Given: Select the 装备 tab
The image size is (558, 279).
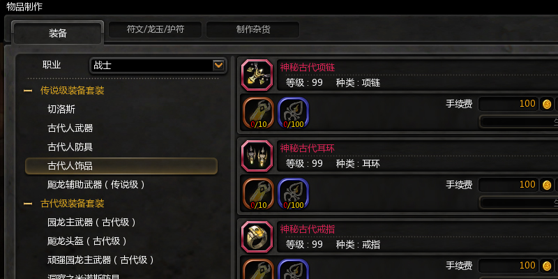Looking at the screenshot, I should 58,33.
